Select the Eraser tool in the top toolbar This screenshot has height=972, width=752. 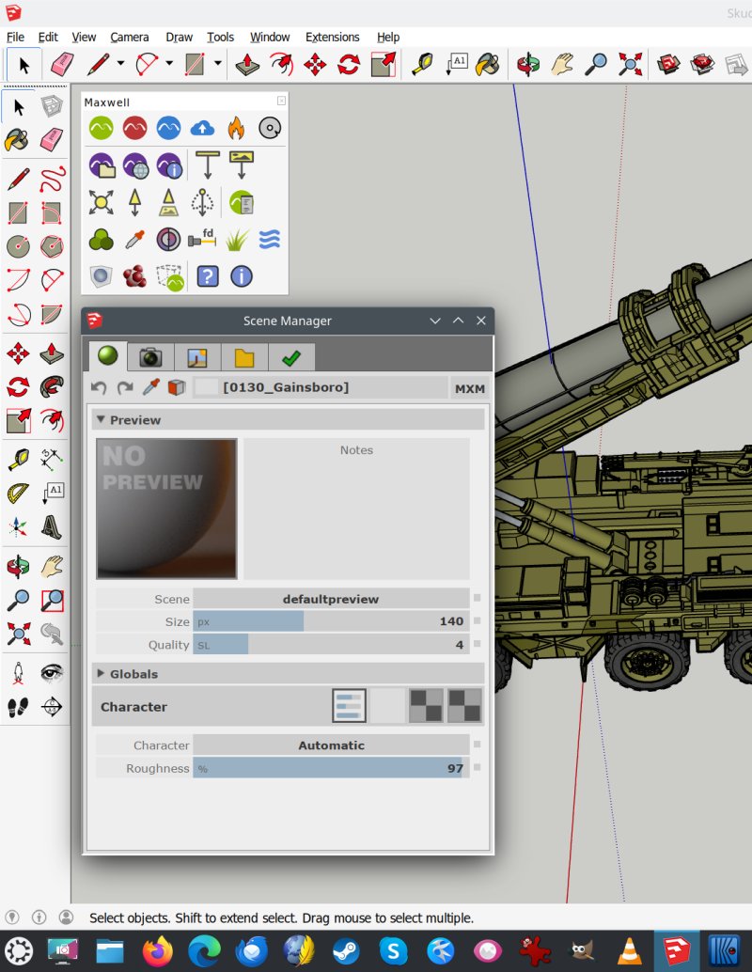(61, 64)
